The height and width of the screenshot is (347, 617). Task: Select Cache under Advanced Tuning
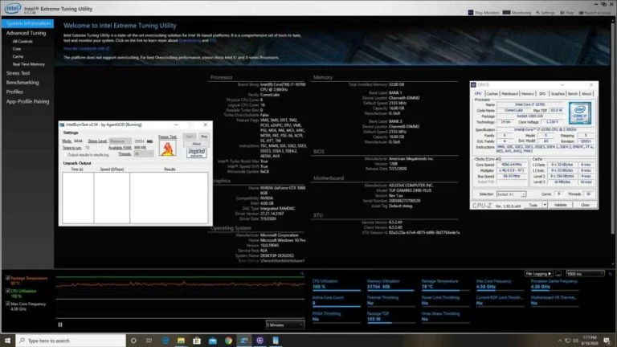tap(18, 57)
